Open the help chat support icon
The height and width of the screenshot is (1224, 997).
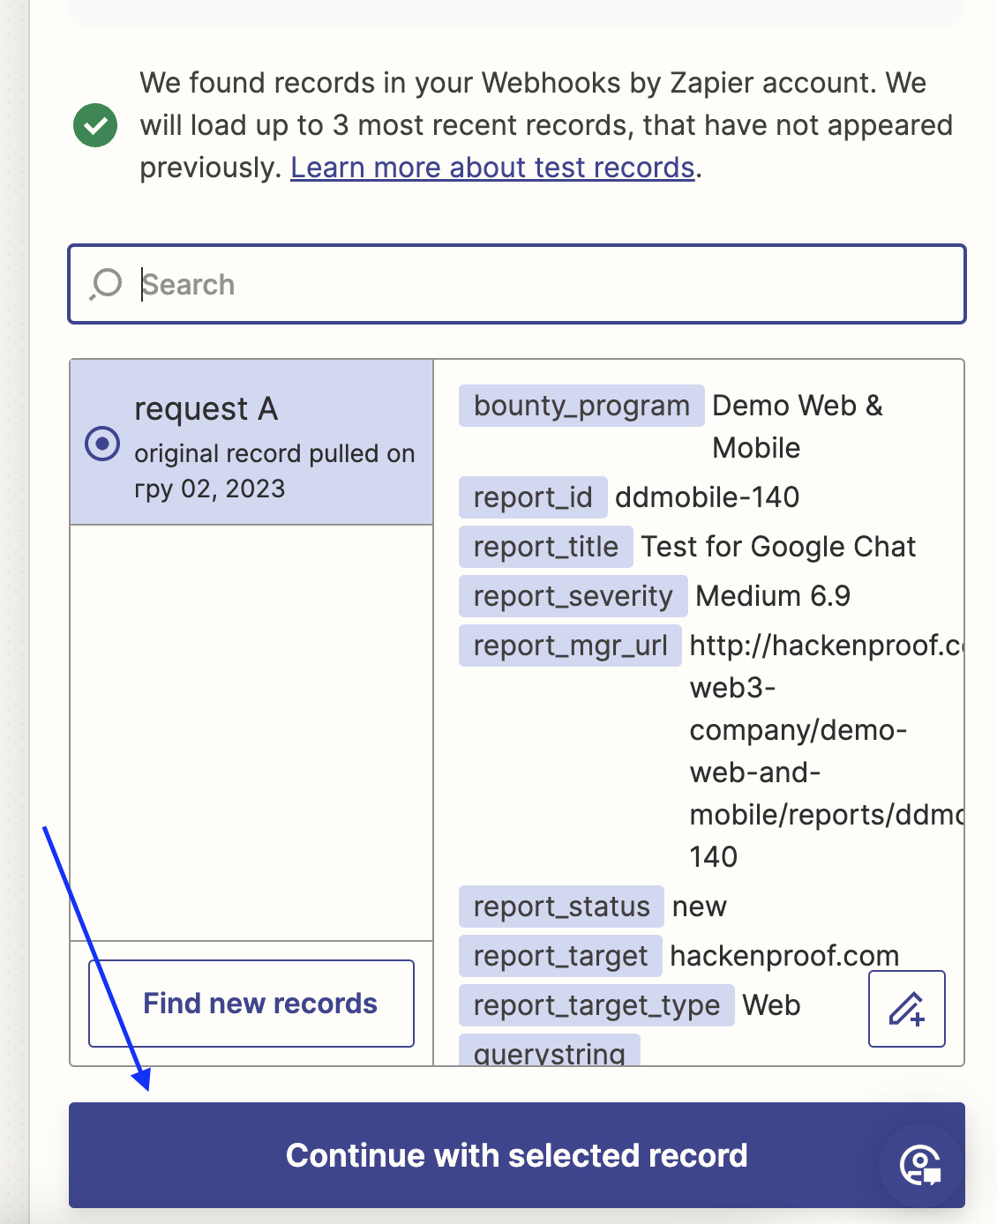click(x=920, y=1165)
